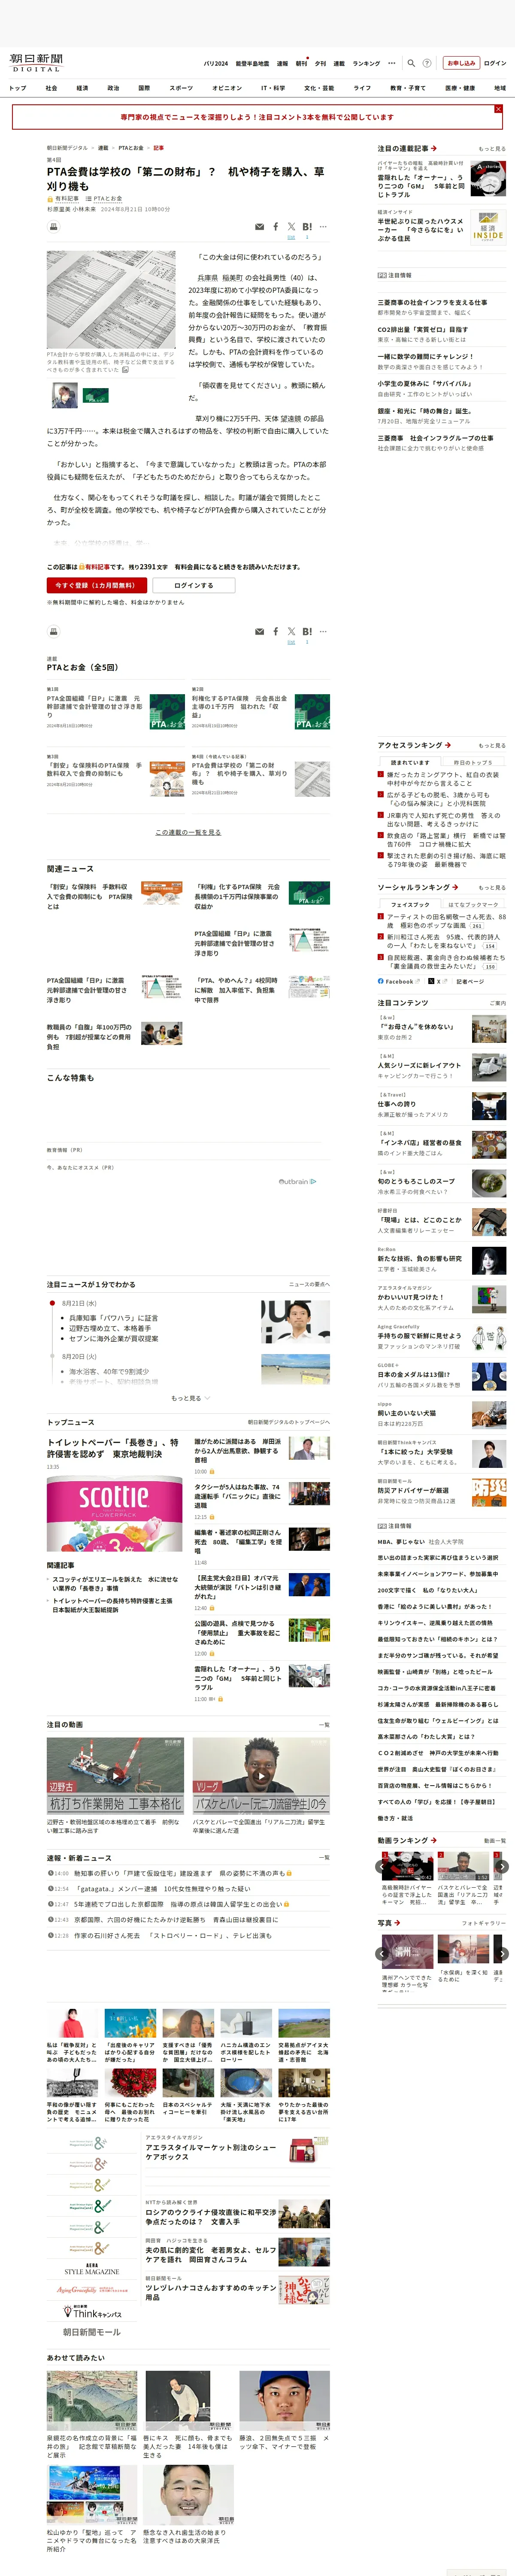The width and height of the screenshot is (515, 2576).
Task: Open 経済 navigation tab
Action: (x=82, y=88)
